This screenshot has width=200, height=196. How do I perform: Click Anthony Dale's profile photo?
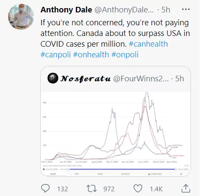tap(21, 17)
